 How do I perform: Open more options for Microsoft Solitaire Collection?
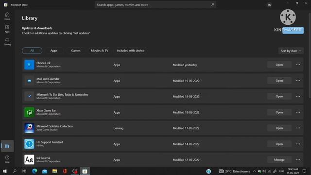[298, 128]
